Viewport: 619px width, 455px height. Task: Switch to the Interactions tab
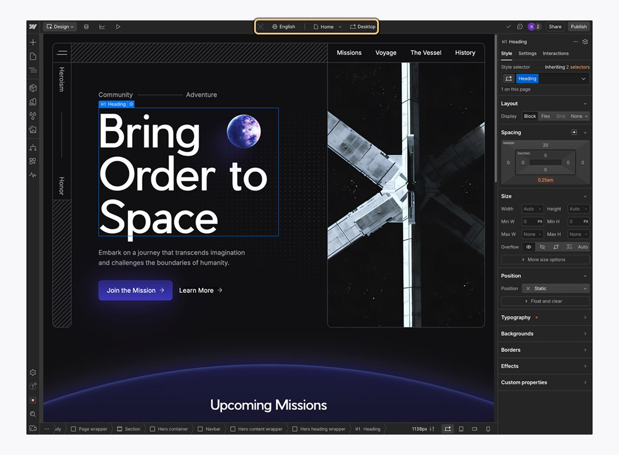tap(555, 53)
